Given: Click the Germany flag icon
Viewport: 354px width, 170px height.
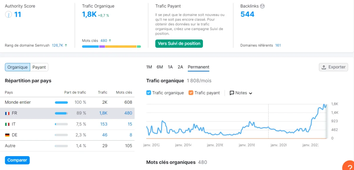Looking at the screenshot, I should point(7,135).
